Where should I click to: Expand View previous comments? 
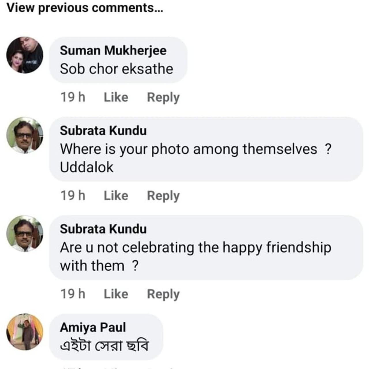[x=85, y=8]
